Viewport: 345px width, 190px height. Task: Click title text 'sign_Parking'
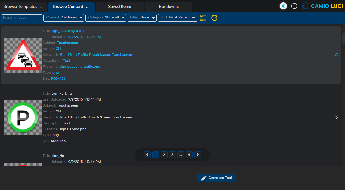61,94
